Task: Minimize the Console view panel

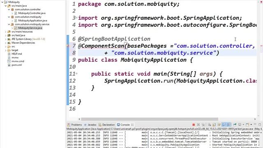Action: [255, 124]
